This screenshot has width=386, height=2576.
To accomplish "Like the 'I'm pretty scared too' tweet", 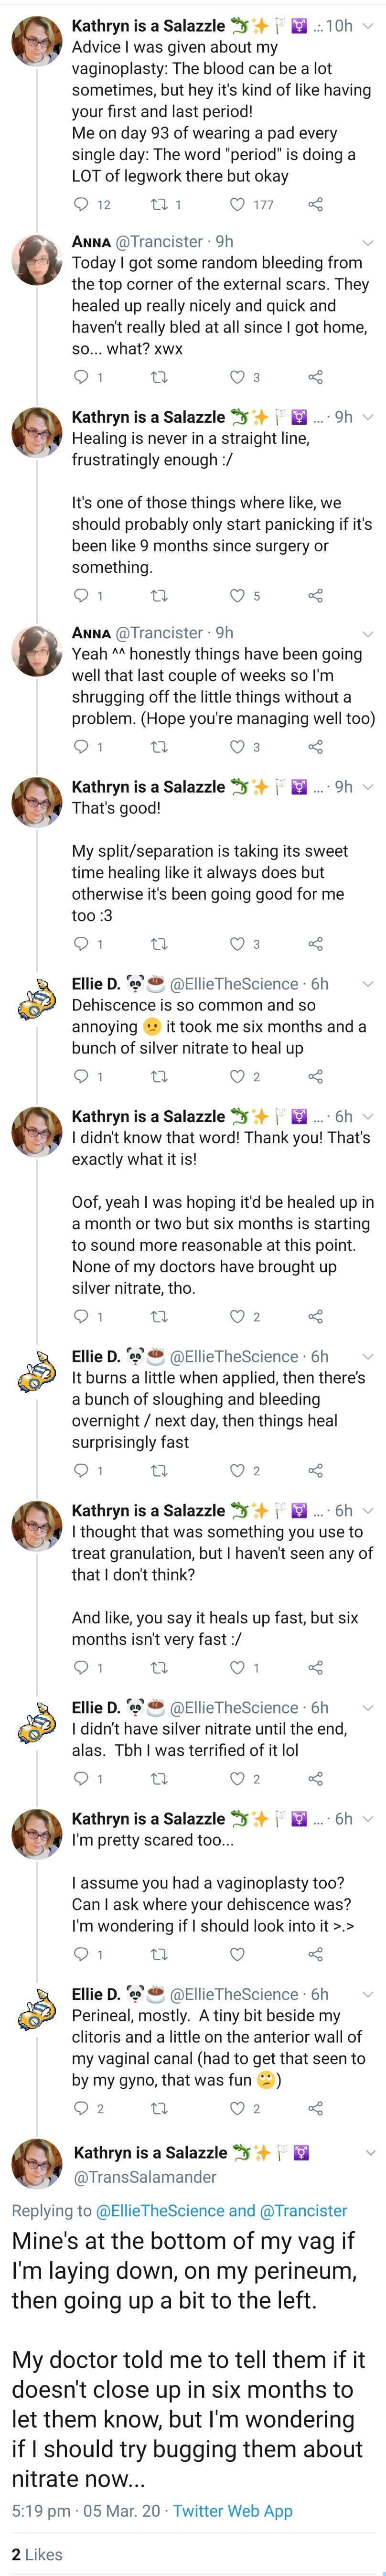I will tap(237, 1953).
